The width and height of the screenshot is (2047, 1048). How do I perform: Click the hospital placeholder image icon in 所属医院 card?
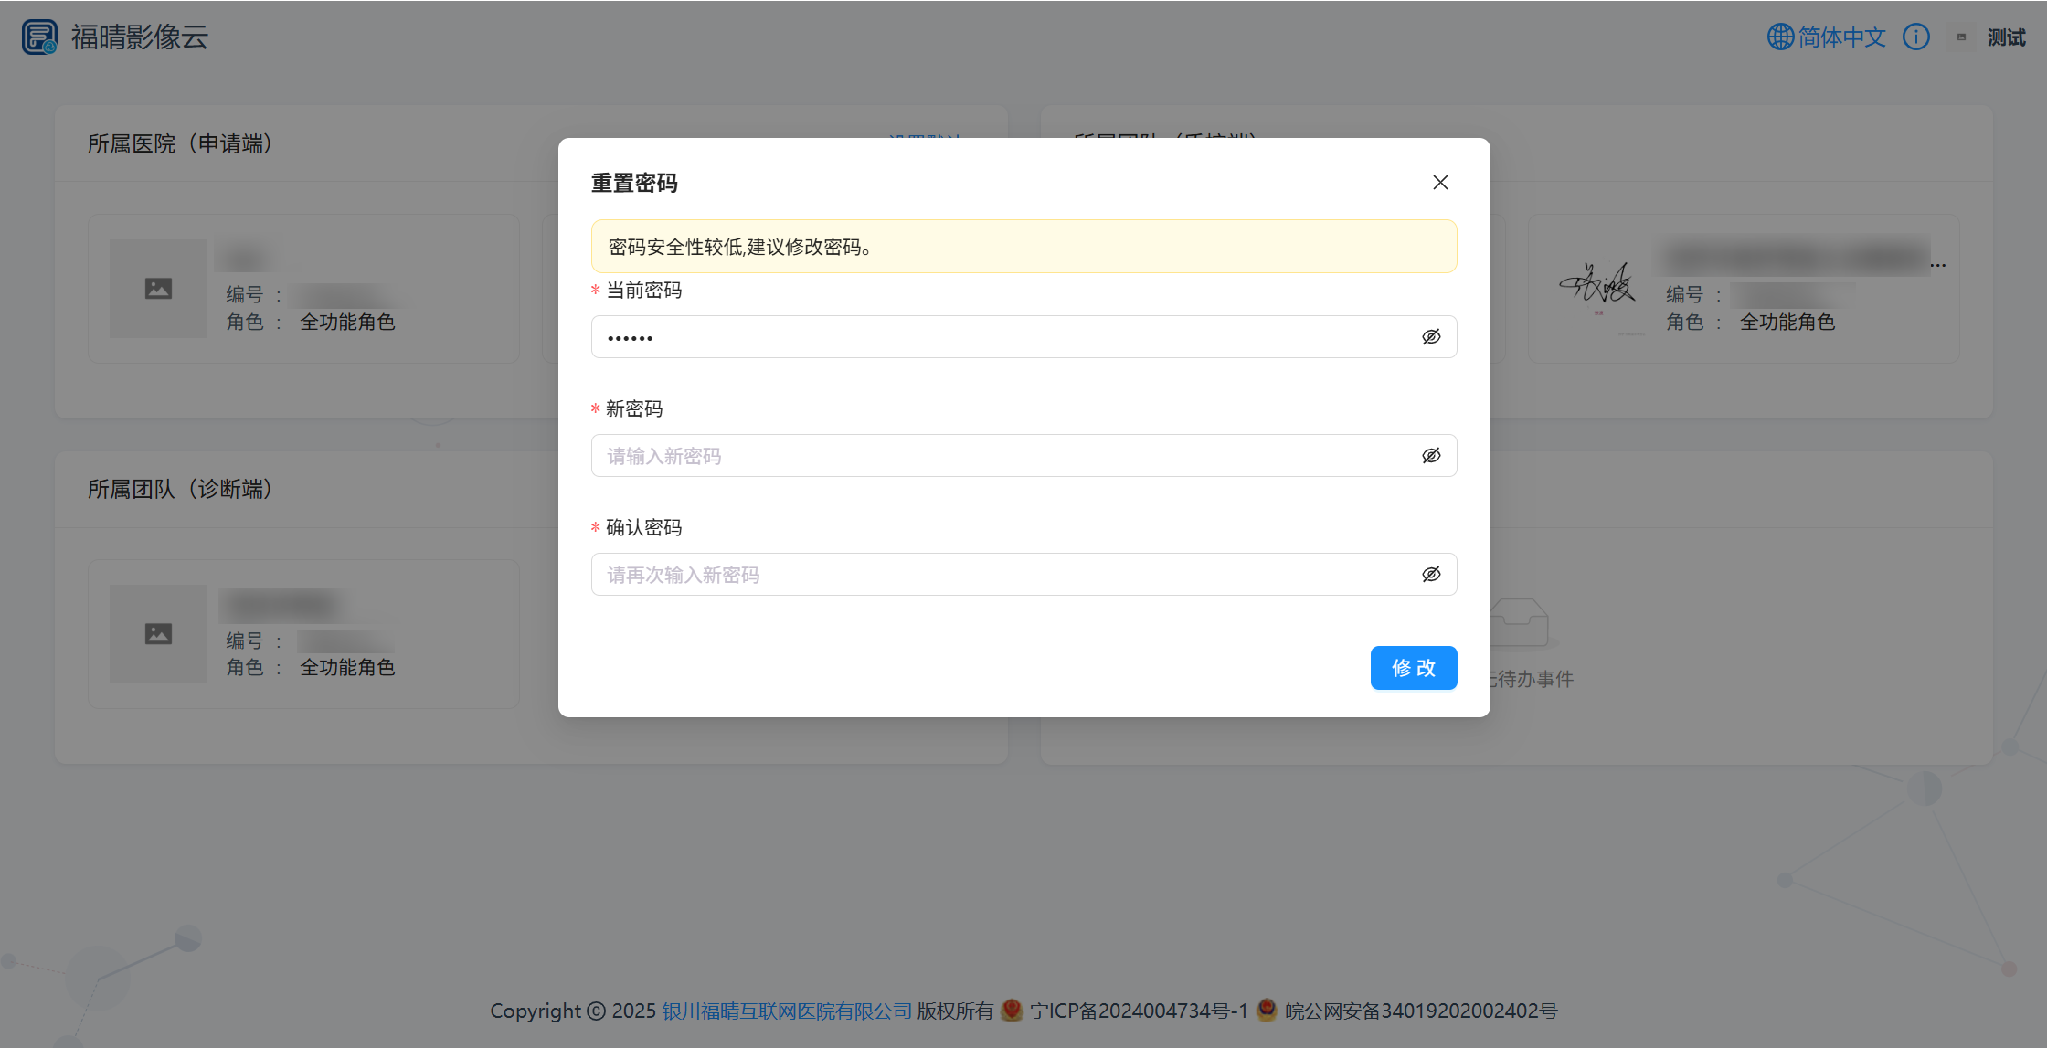(x=157, y=288)
